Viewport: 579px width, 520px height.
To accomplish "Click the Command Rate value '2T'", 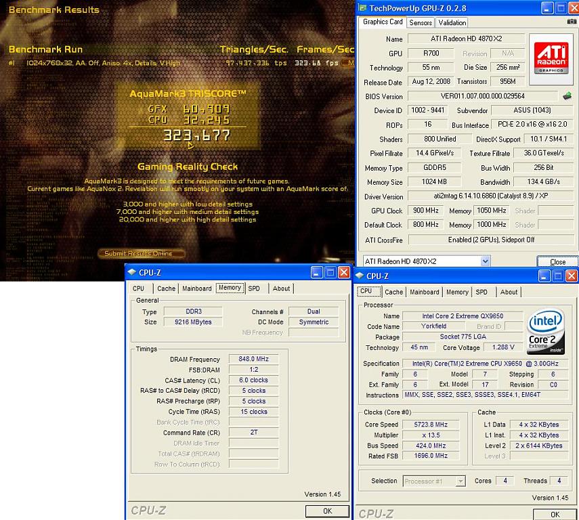I will (253, 432).
